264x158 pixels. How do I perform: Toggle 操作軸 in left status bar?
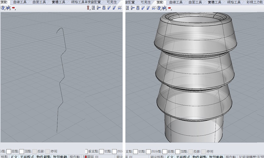coord(75,156)
